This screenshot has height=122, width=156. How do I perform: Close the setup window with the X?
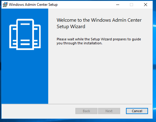tap(146, 5)
